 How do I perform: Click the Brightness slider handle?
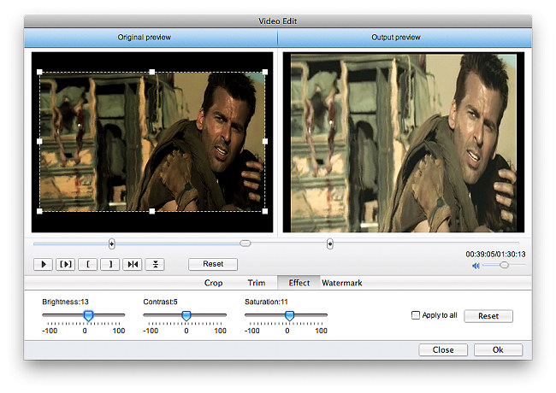click(88, 316)
